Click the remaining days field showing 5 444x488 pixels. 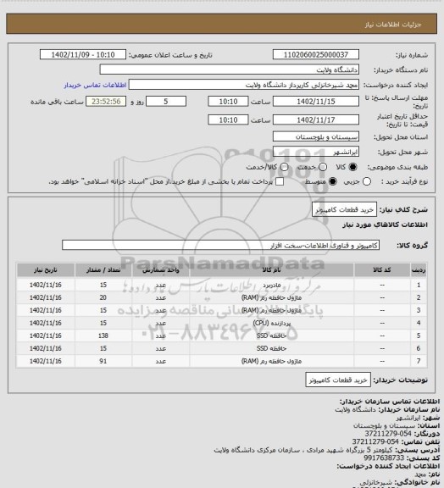[166, 102]
